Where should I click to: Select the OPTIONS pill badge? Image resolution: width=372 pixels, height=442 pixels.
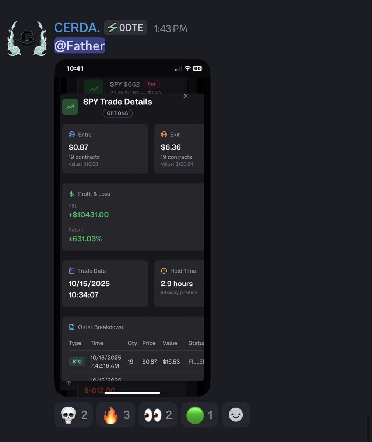point(117,113)
